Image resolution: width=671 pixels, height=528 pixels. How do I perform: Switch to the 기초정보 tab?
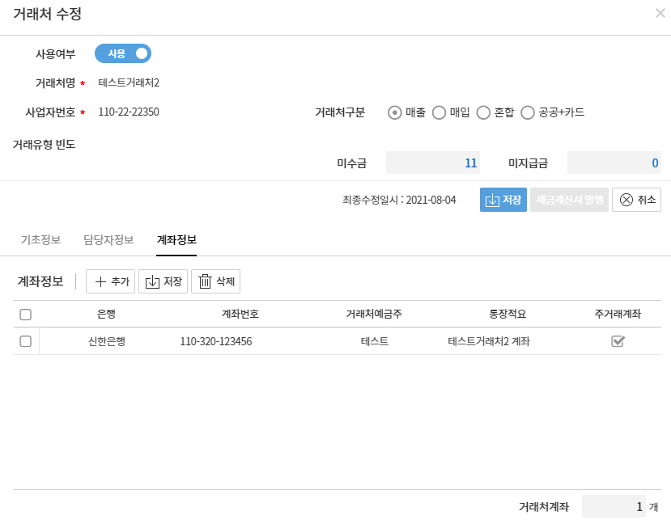click(40, 240)
